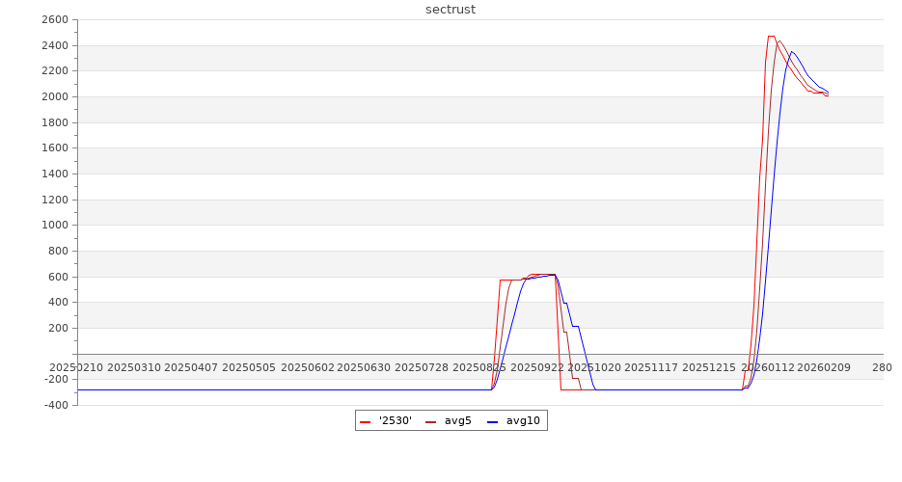
Task: Click the -400 y-axis value label
Action: (x=53, y=405)
